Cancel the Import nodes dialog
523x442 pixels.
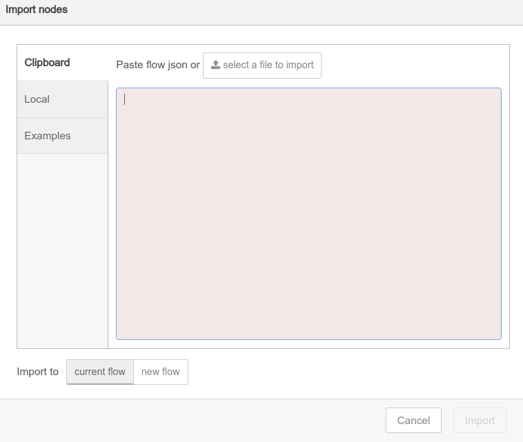tap(413, 421)
